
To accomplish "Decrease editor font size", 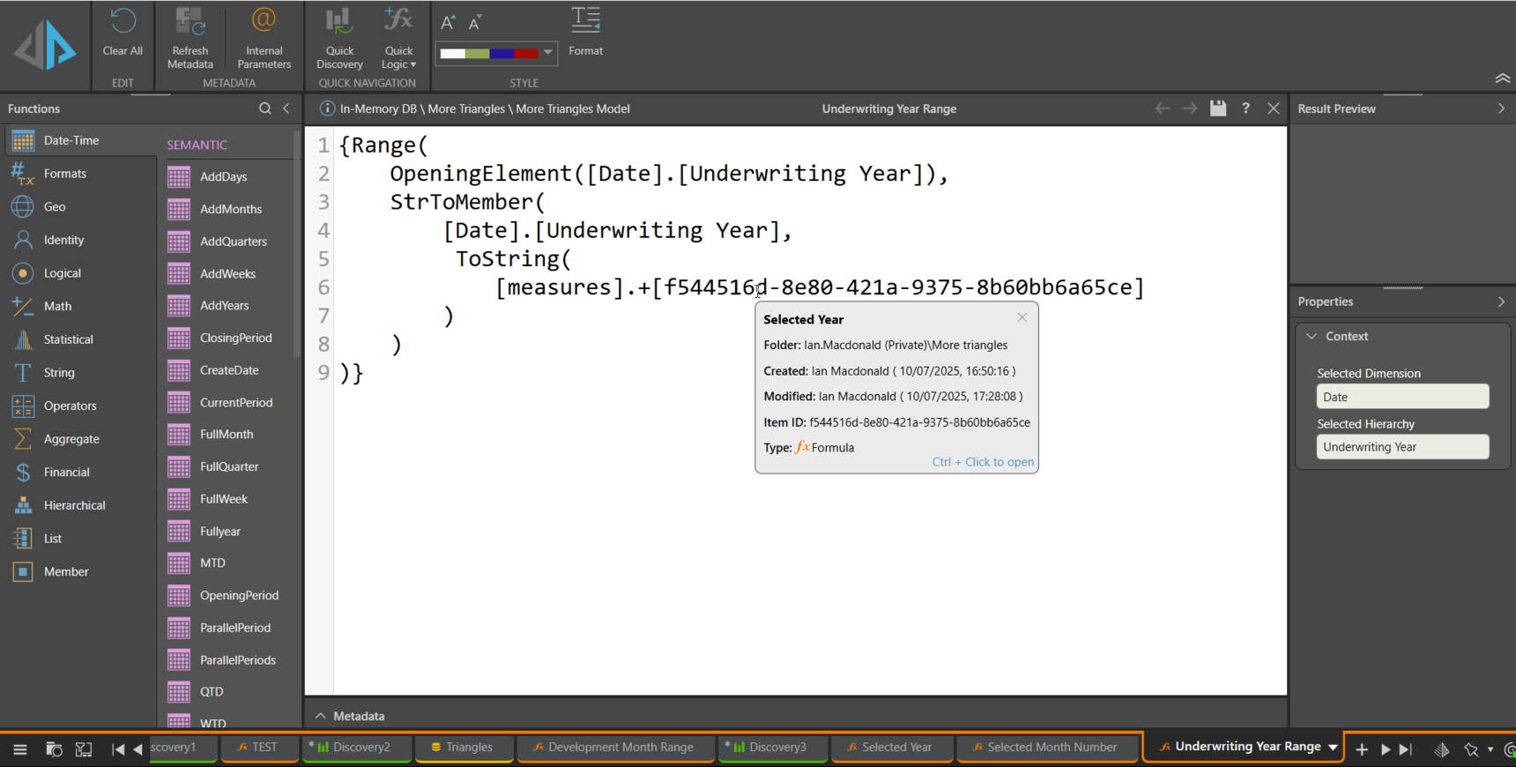I will point(475,23).
